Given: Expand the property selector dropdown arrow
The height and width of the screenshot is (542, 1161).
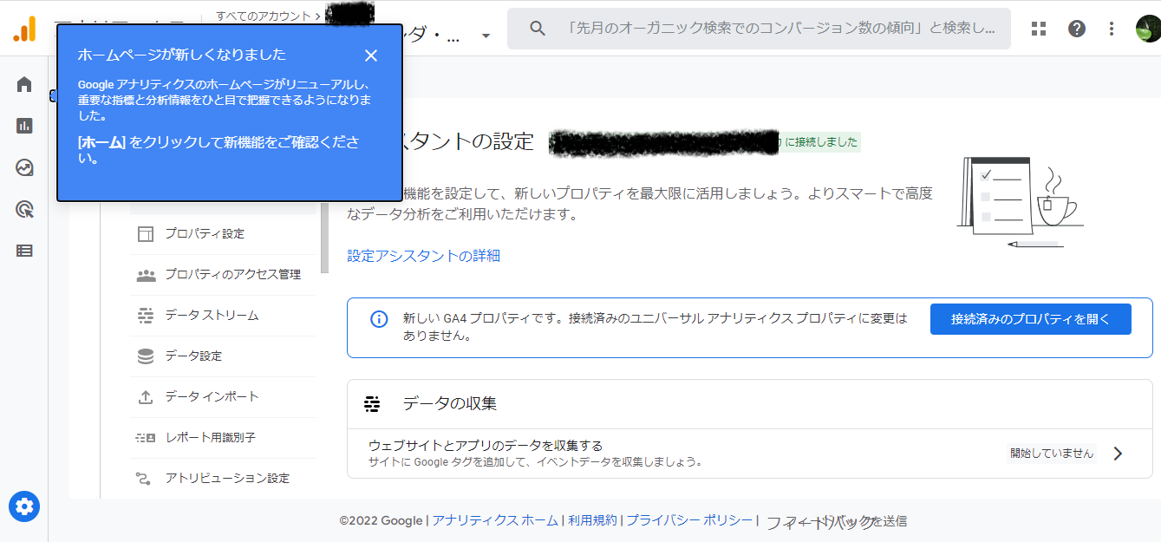Looking at the screenshot, I should [x=486, y=36].
